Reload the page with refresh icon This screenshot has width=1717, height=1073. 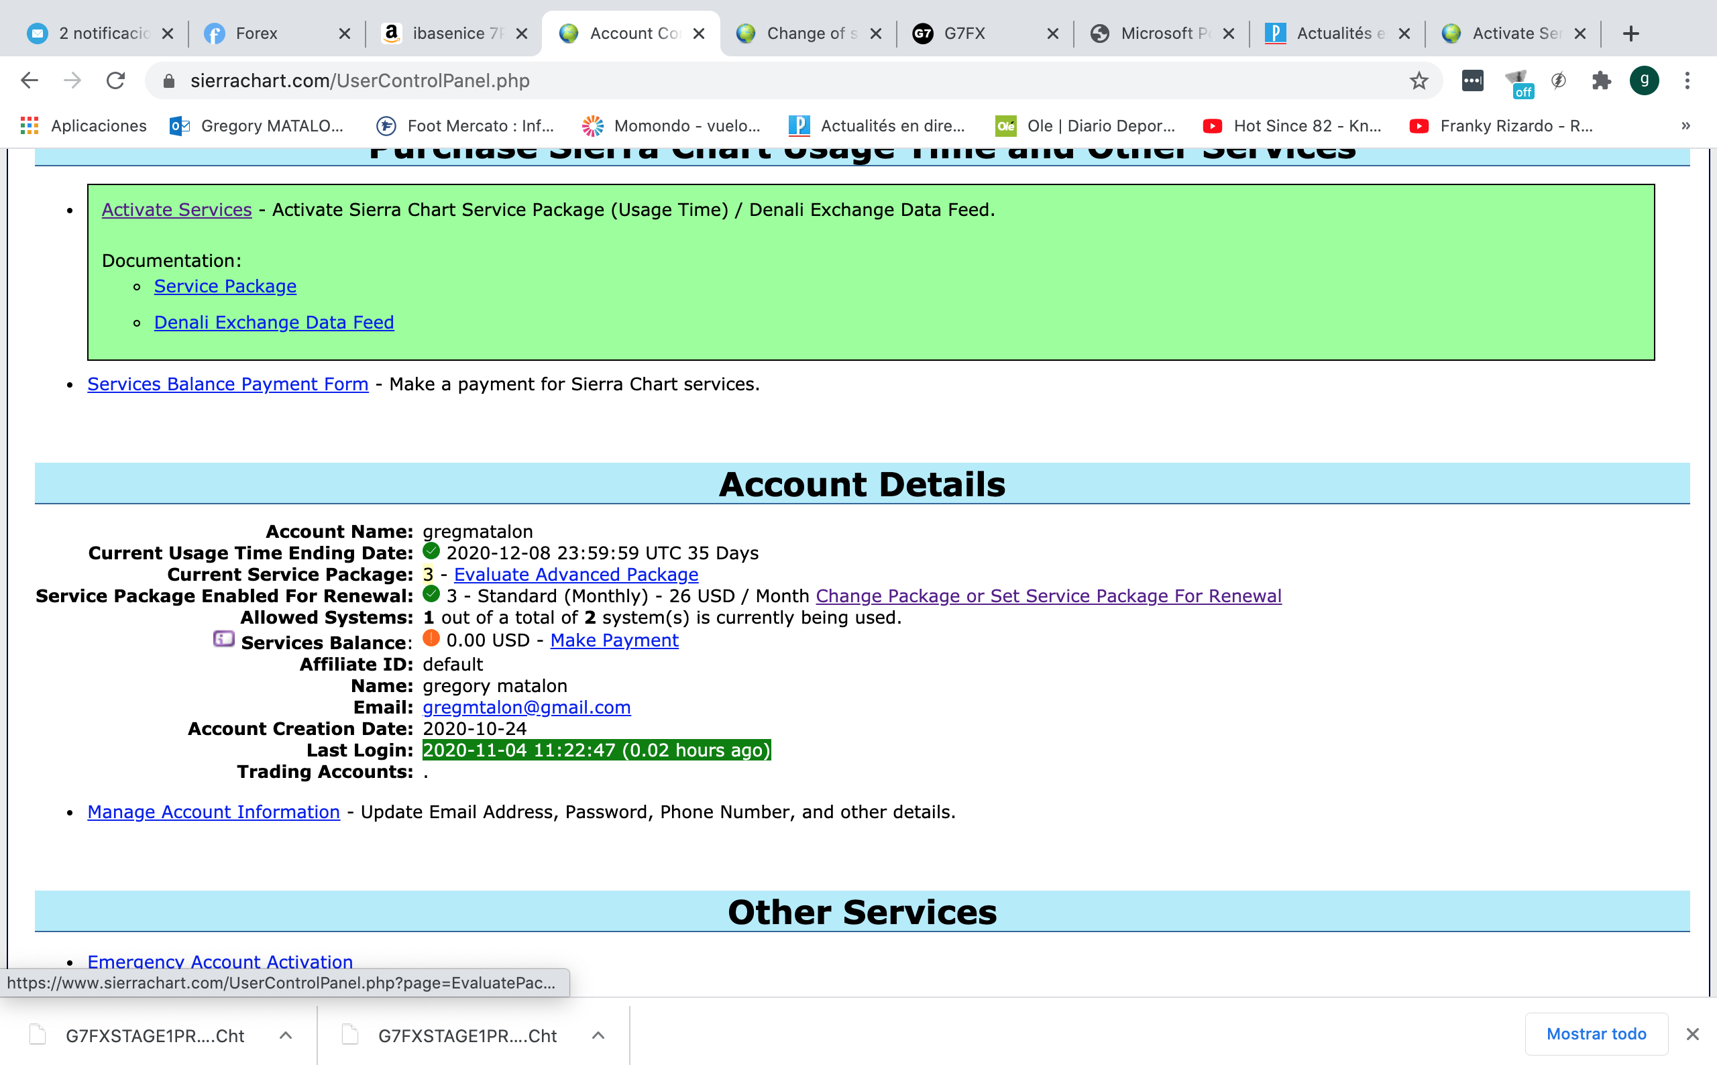pyautogui.click(x=115, y=81)
